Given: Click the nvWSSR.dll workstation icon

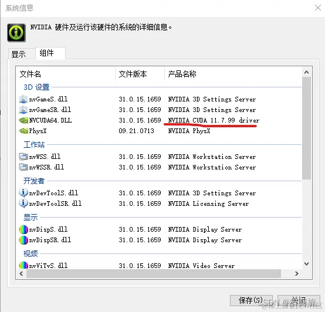Looking at the screenshot, I should tap(23, 167).
